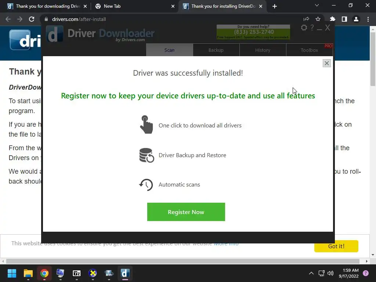The width and height of the screenshot is (376, 282).
Task: Click the Driver Backup and Restore icon
Action: pyautogui.click(x=147, y=155)
